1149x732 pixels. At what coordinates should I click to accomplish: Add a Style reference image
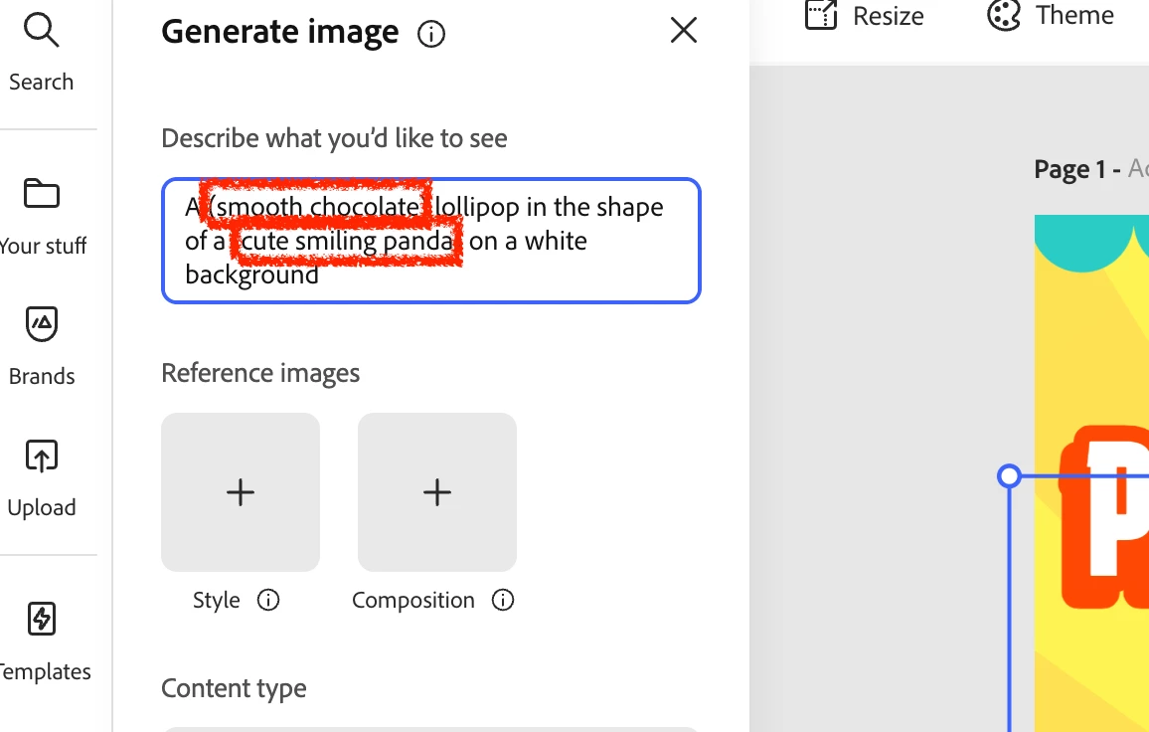click(x=241, y=492)
